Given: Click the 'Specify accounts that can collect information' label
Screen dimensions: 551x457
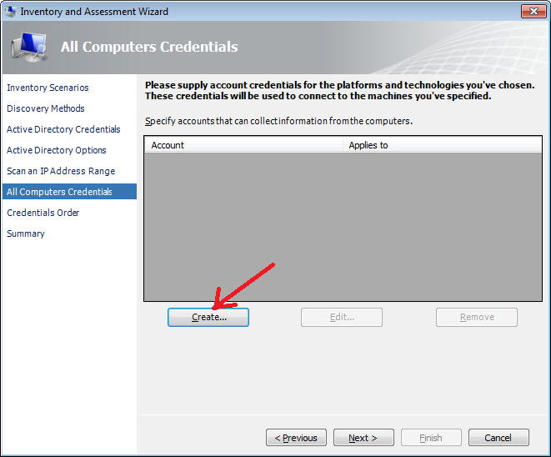Looking at the screenshot, I should pyautogui.click(x=278, y=121).
